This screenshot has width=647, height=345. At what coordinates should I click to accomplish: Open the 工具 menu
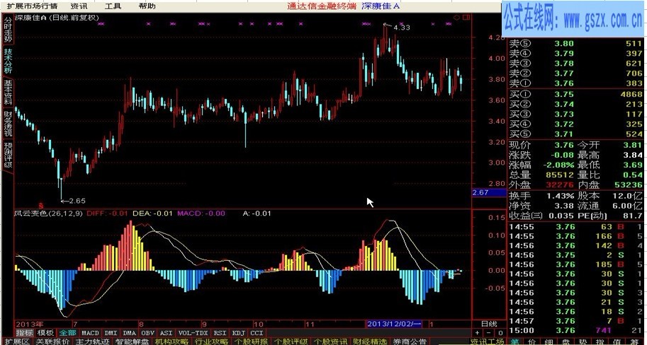(113, 6)
